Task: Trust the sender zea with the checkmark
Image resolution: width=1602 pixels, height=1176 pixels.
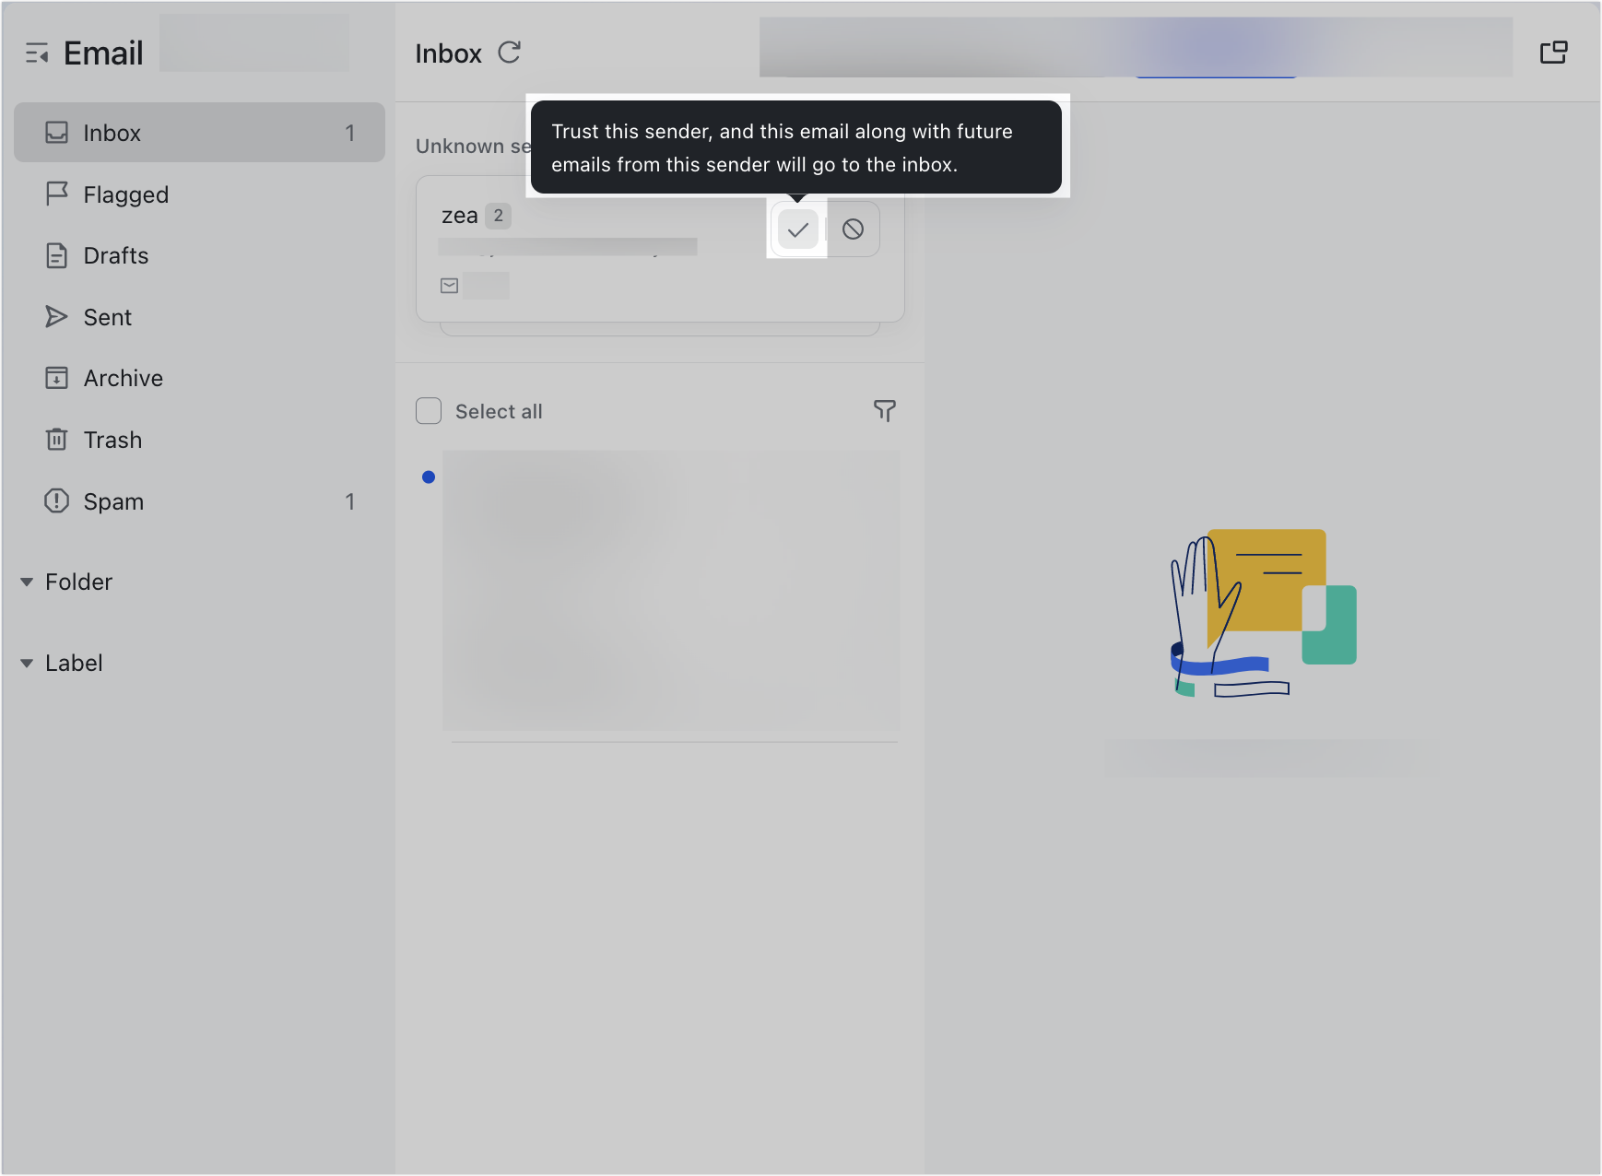Action: coord(797,229)
